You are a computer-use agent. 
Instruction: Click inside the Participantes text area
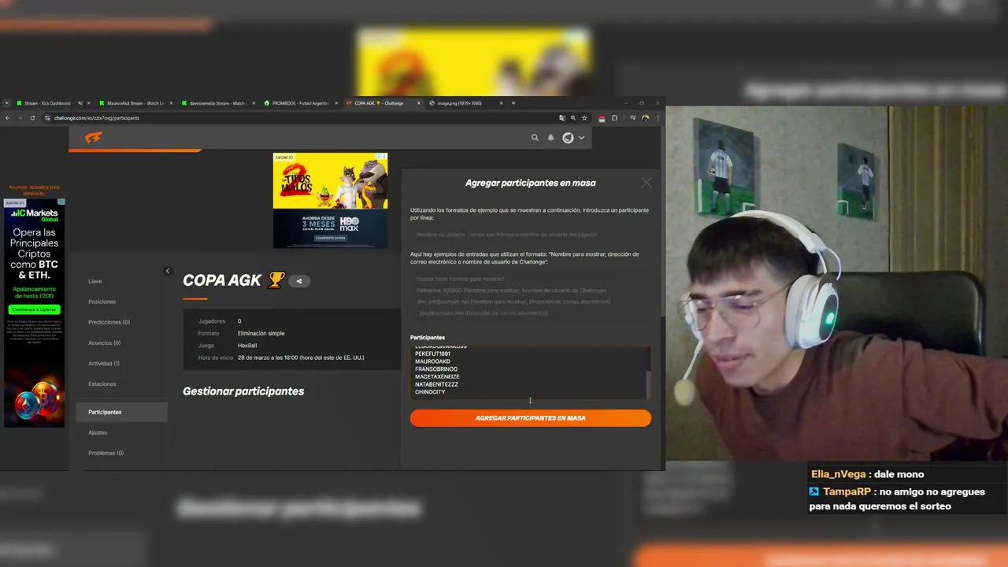530,372
